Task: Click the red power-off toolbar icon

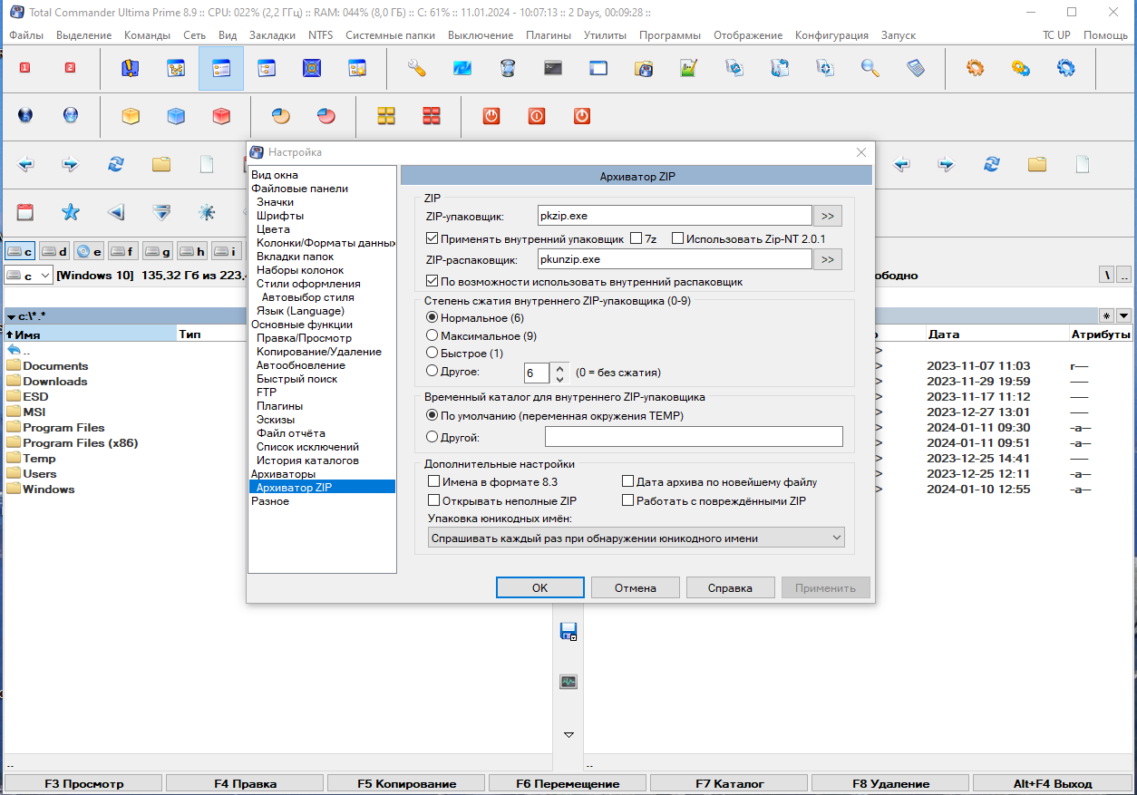Action: pos(491,116)
